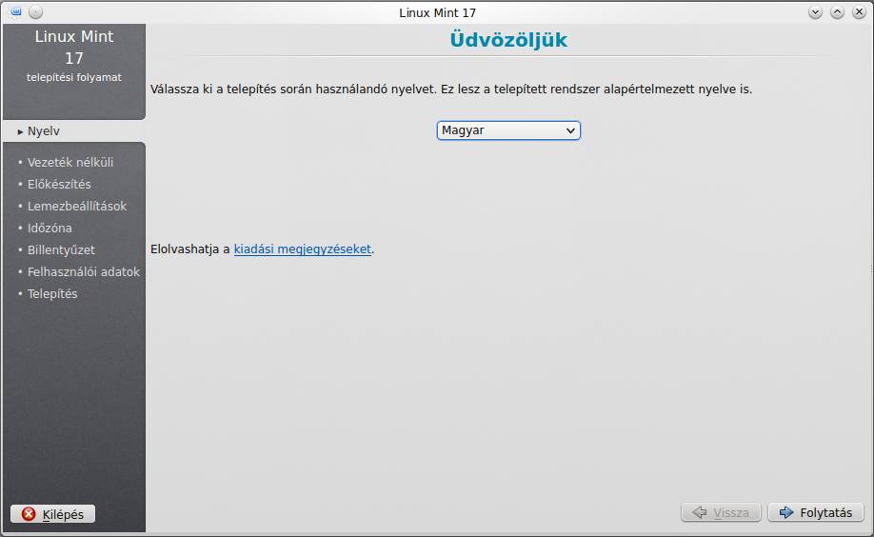The width and height of the screenshot is (874, 537).
Task: Click the window menu icon in title bar
Action: point(15,11)
